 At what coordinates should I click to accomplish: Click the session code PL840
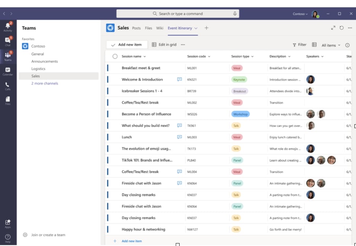(191, 160)
